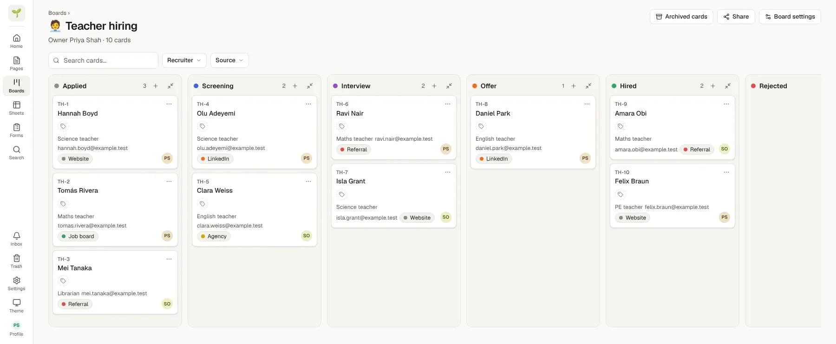Open the Source filter dropdown

229,60
